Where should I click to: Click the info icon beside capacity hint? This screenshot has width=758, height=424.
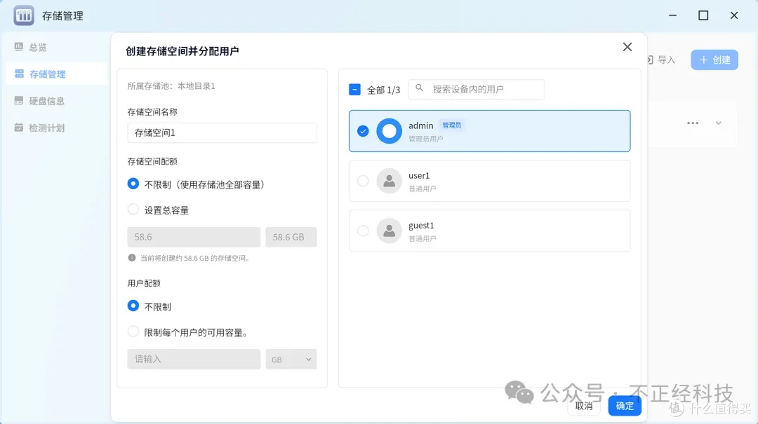coord(132,258)
